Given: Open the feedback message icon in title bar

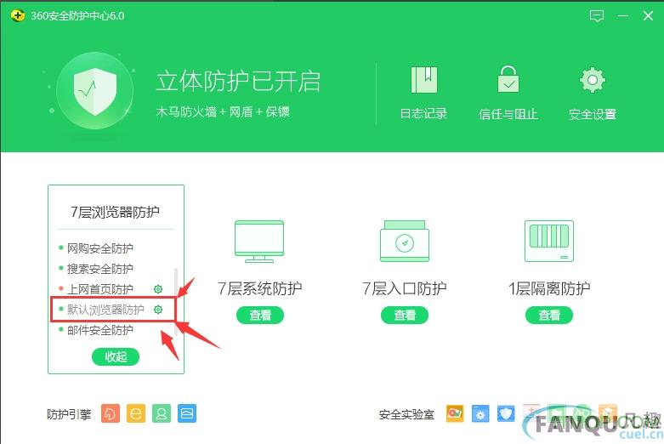Looking at the screenshot, I should (596, 16).
